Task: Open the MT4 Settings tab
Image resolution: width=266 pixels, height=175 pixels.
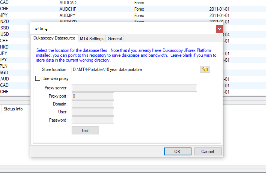Action: click(x=92, y=39)
